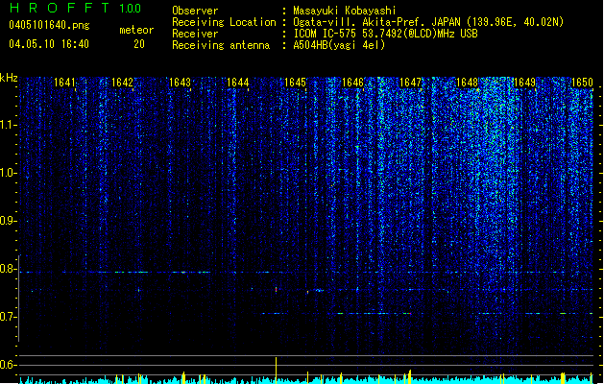Click the 1641 time axis label

[x=64, y=83]
